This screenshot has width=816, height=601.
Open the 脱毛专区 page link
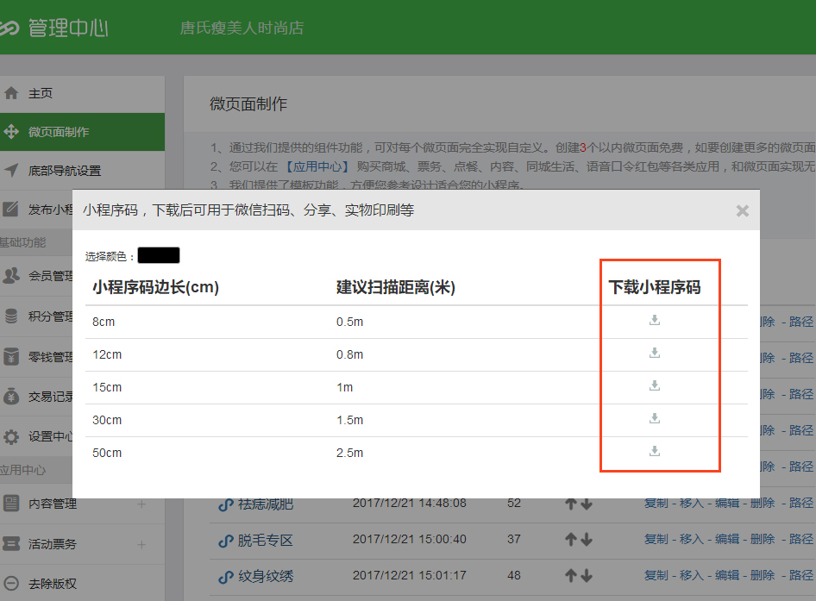[266, 541]
